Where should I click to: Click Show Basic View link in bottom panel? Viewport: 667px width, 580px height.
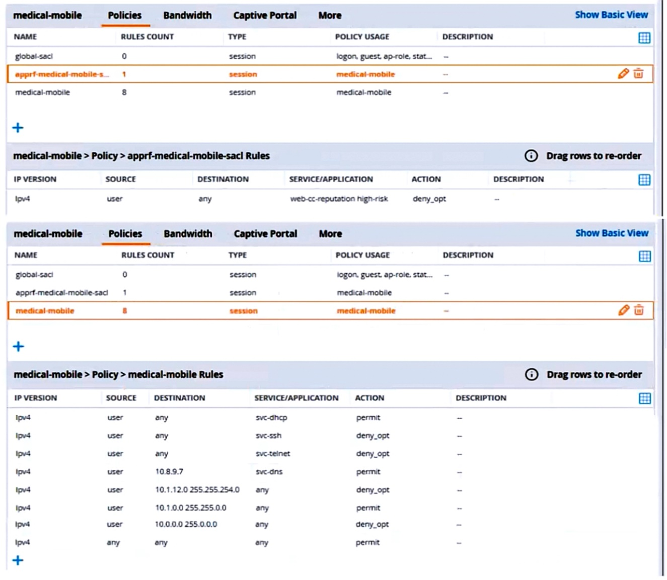click(612, 233)
